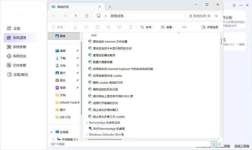The width and height of the screenshot is (252, 150).
Task: Open the 排序 sort dropdown
Action: click(x=147, y=27)
